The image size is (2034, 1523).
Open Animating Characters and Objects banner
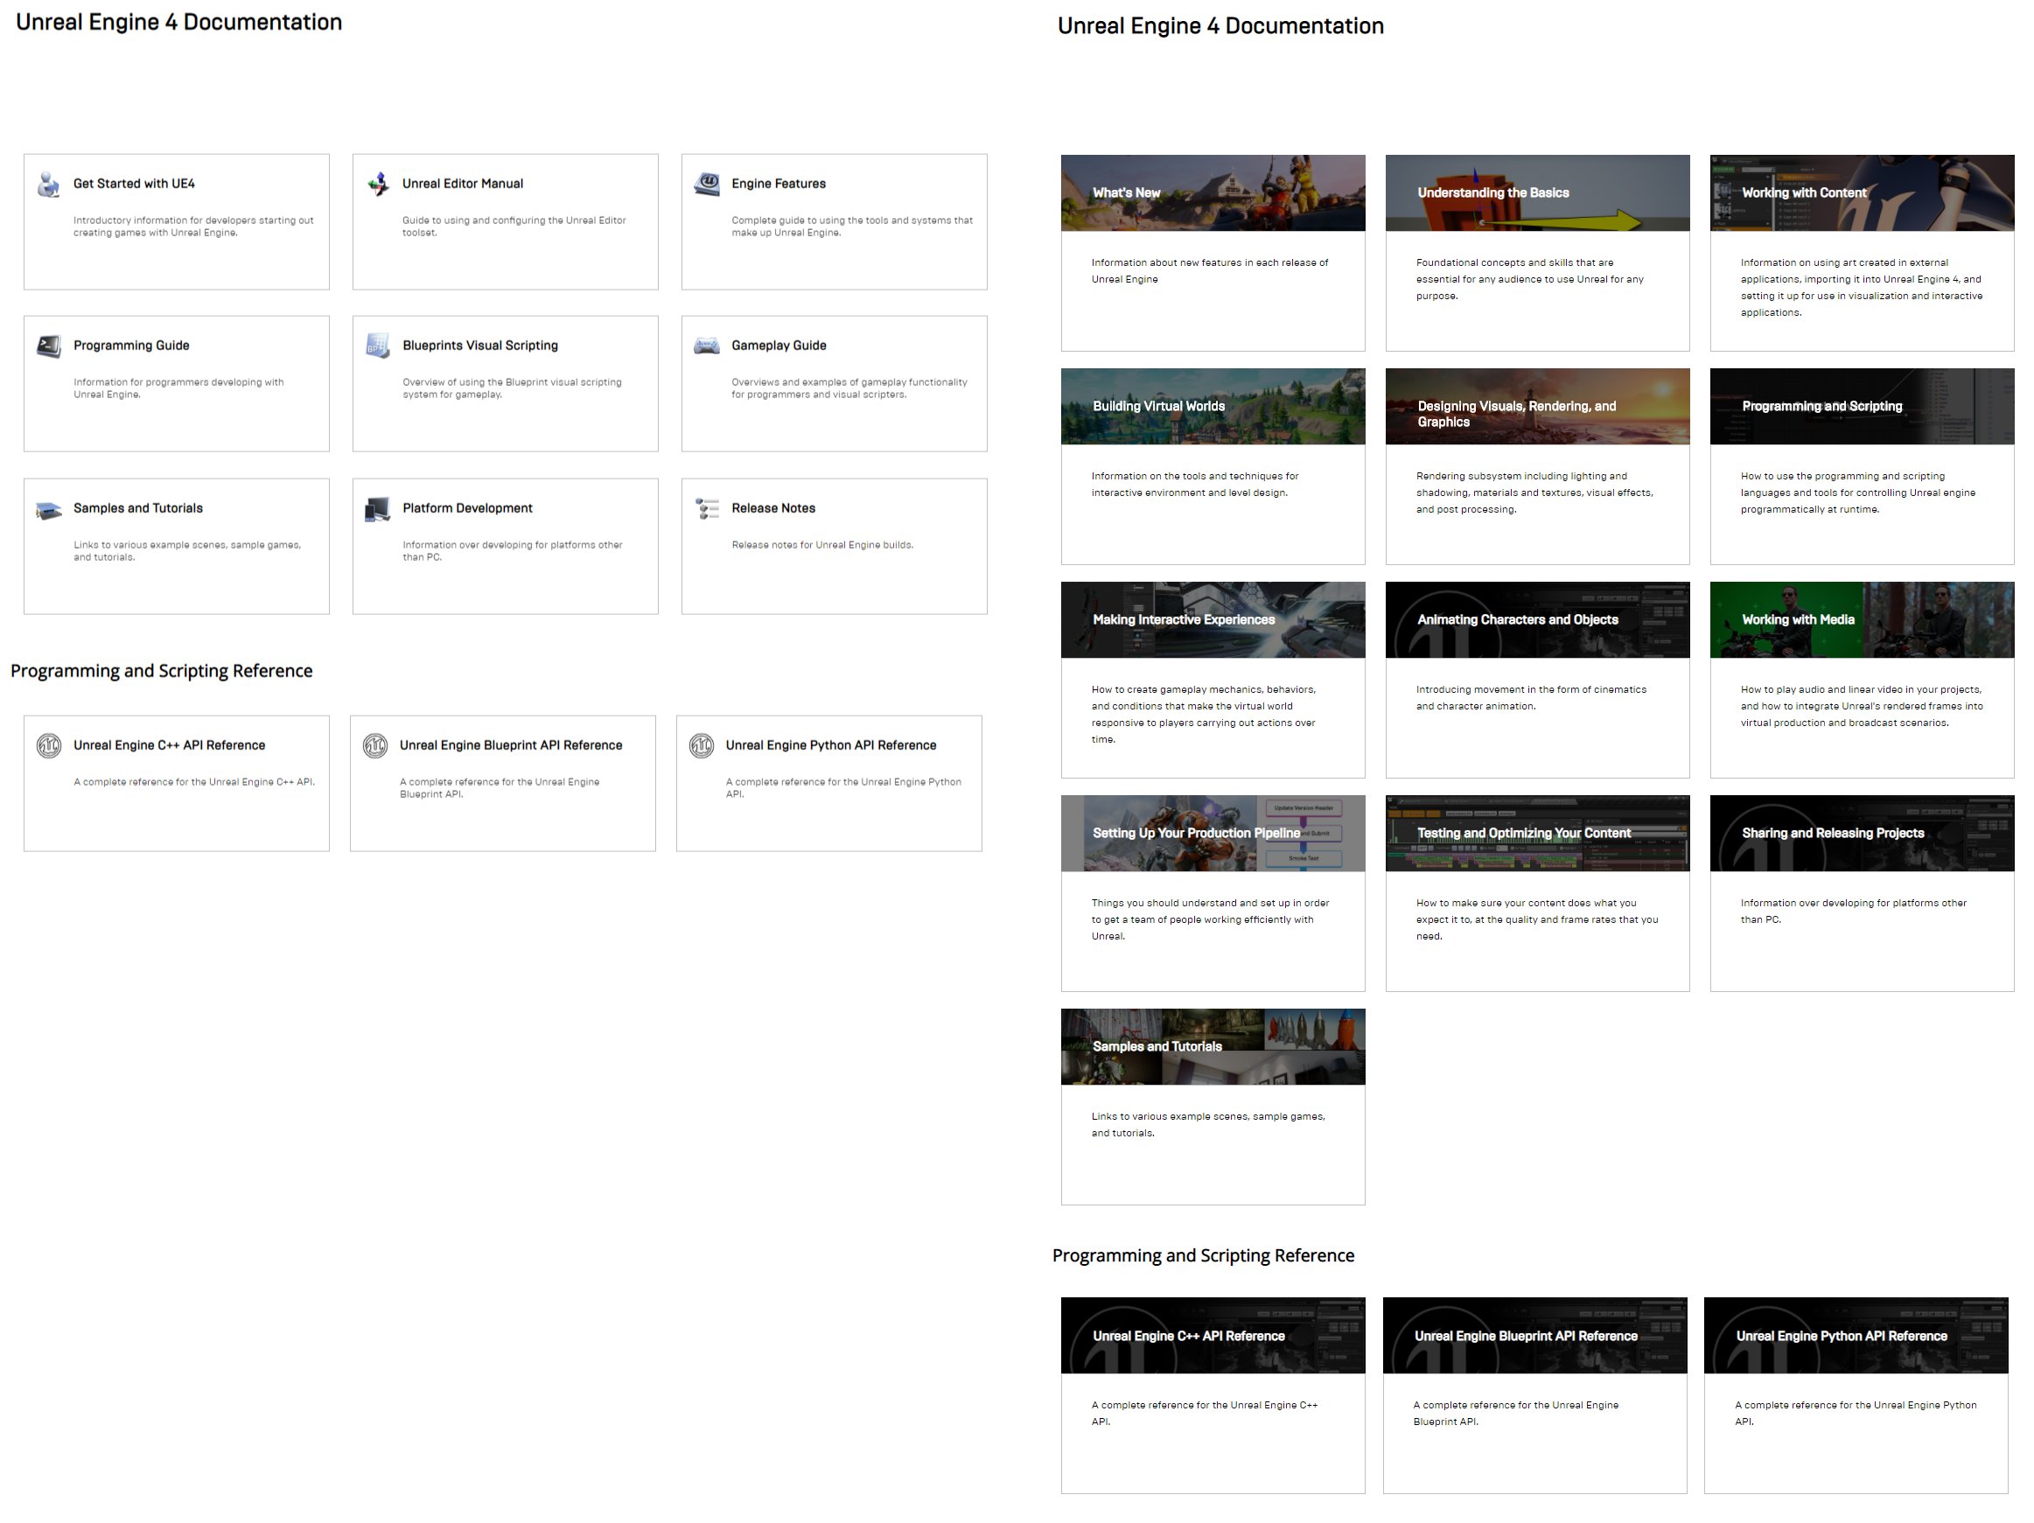coord(1537,620)
